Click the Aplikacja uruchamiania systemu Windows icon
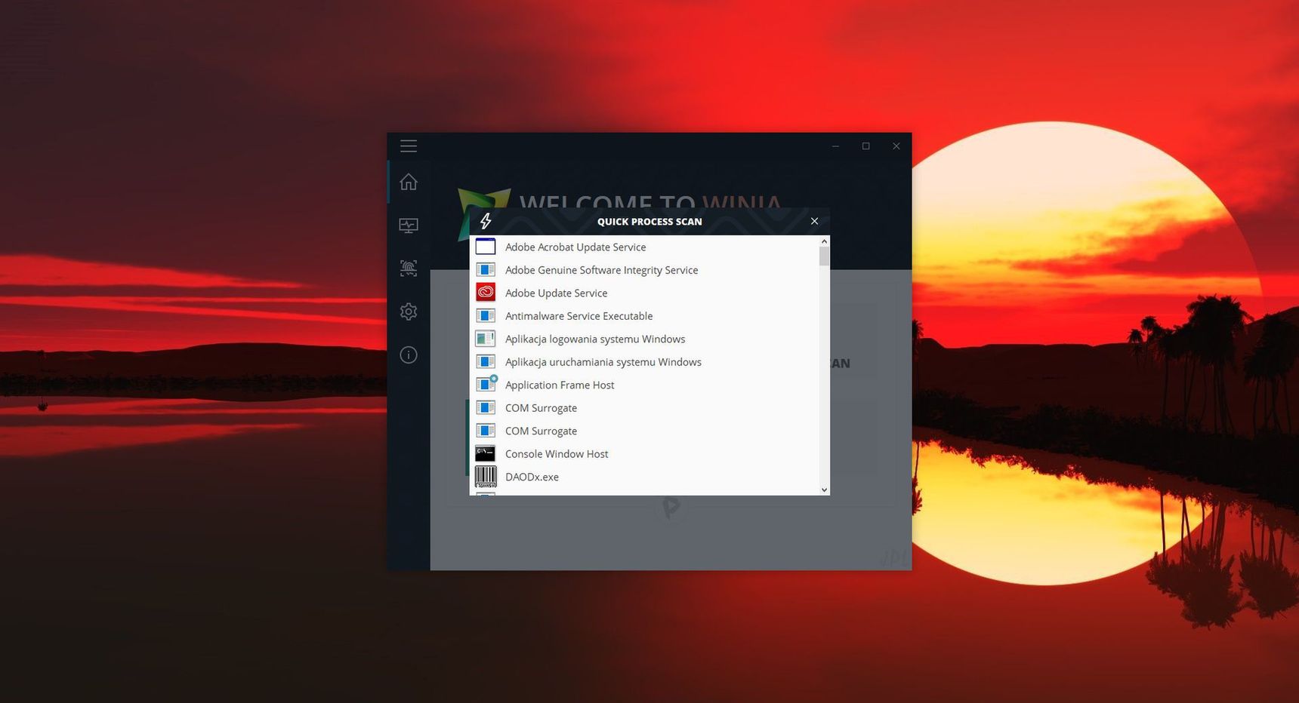 [x=486, y=362]
